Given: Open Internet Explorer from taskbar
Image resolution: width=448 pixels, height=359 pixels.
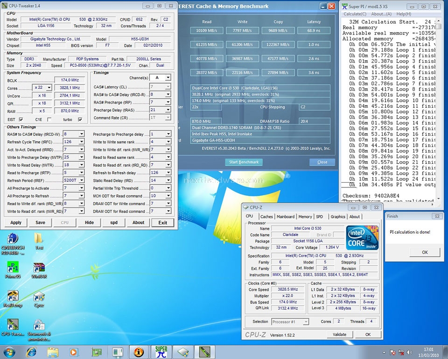Looking at the screenshot, I should click(31, 352).
